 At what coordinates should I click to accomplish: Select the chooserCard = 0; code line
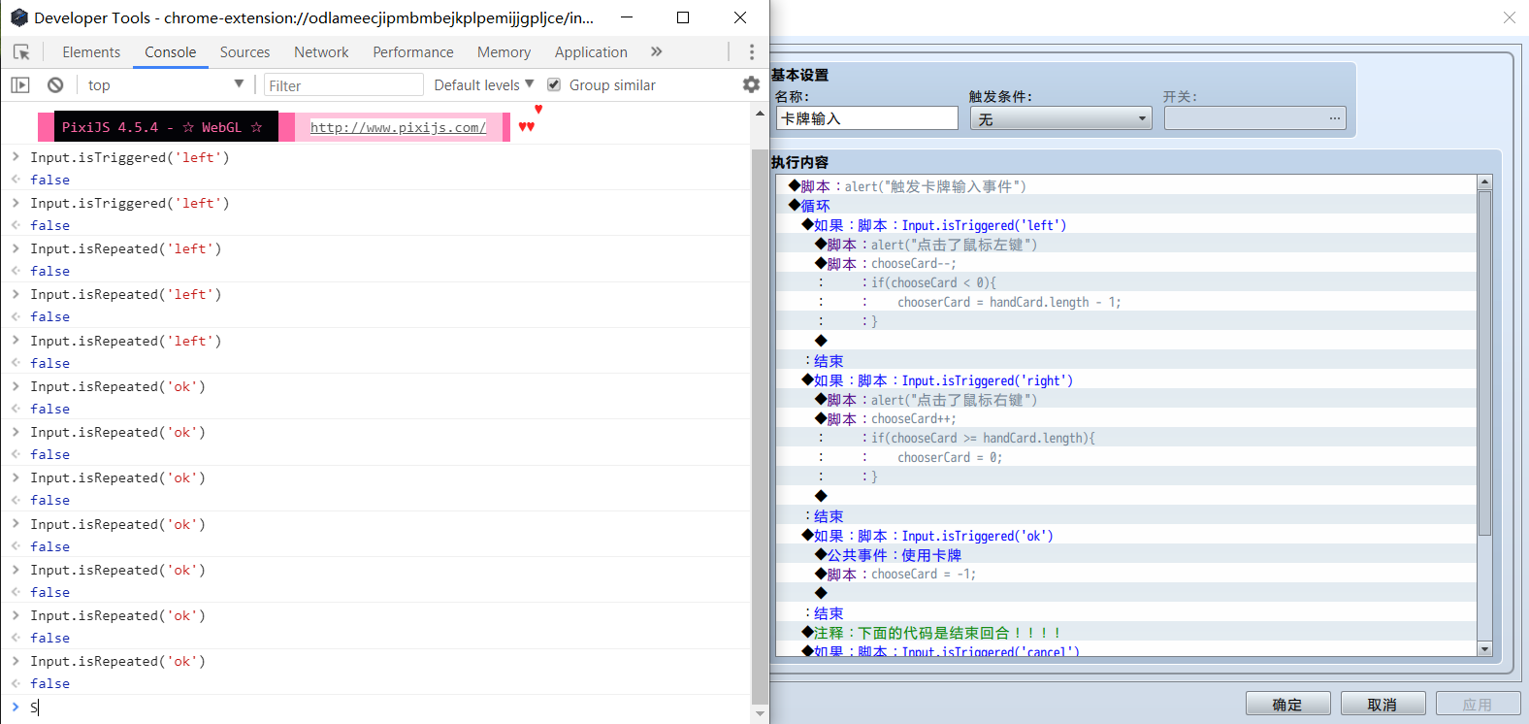[1126, 458]
